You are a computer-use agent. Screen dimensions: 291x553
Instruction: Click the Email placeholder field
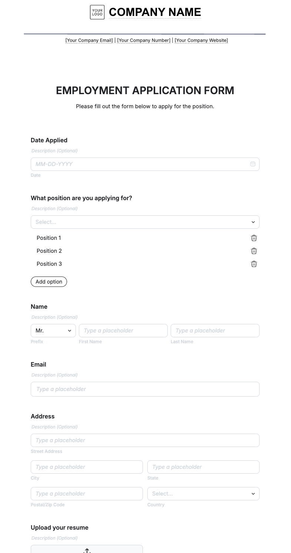[x=145, y=389]
